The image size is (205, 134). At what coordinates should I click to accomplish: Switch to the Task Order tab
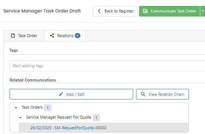24,36
